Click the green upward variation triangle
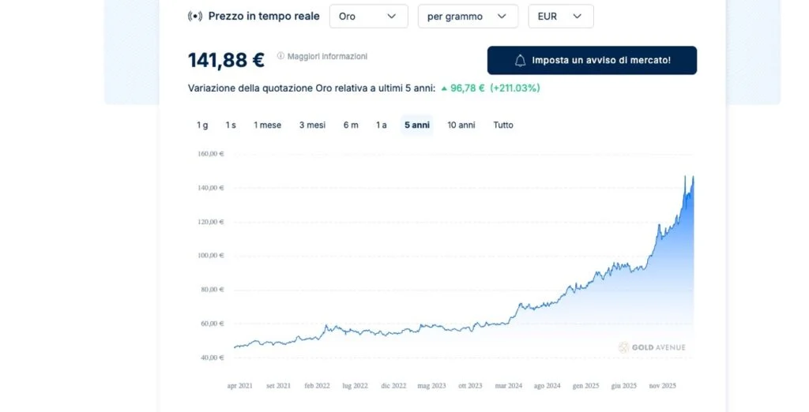This screenshot has height=412, width=809. click(x=444, y=88)
